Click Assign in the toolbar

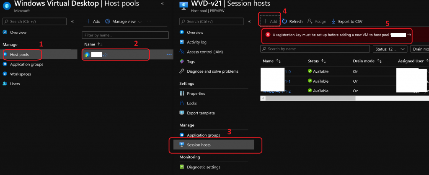coord(317,22)
